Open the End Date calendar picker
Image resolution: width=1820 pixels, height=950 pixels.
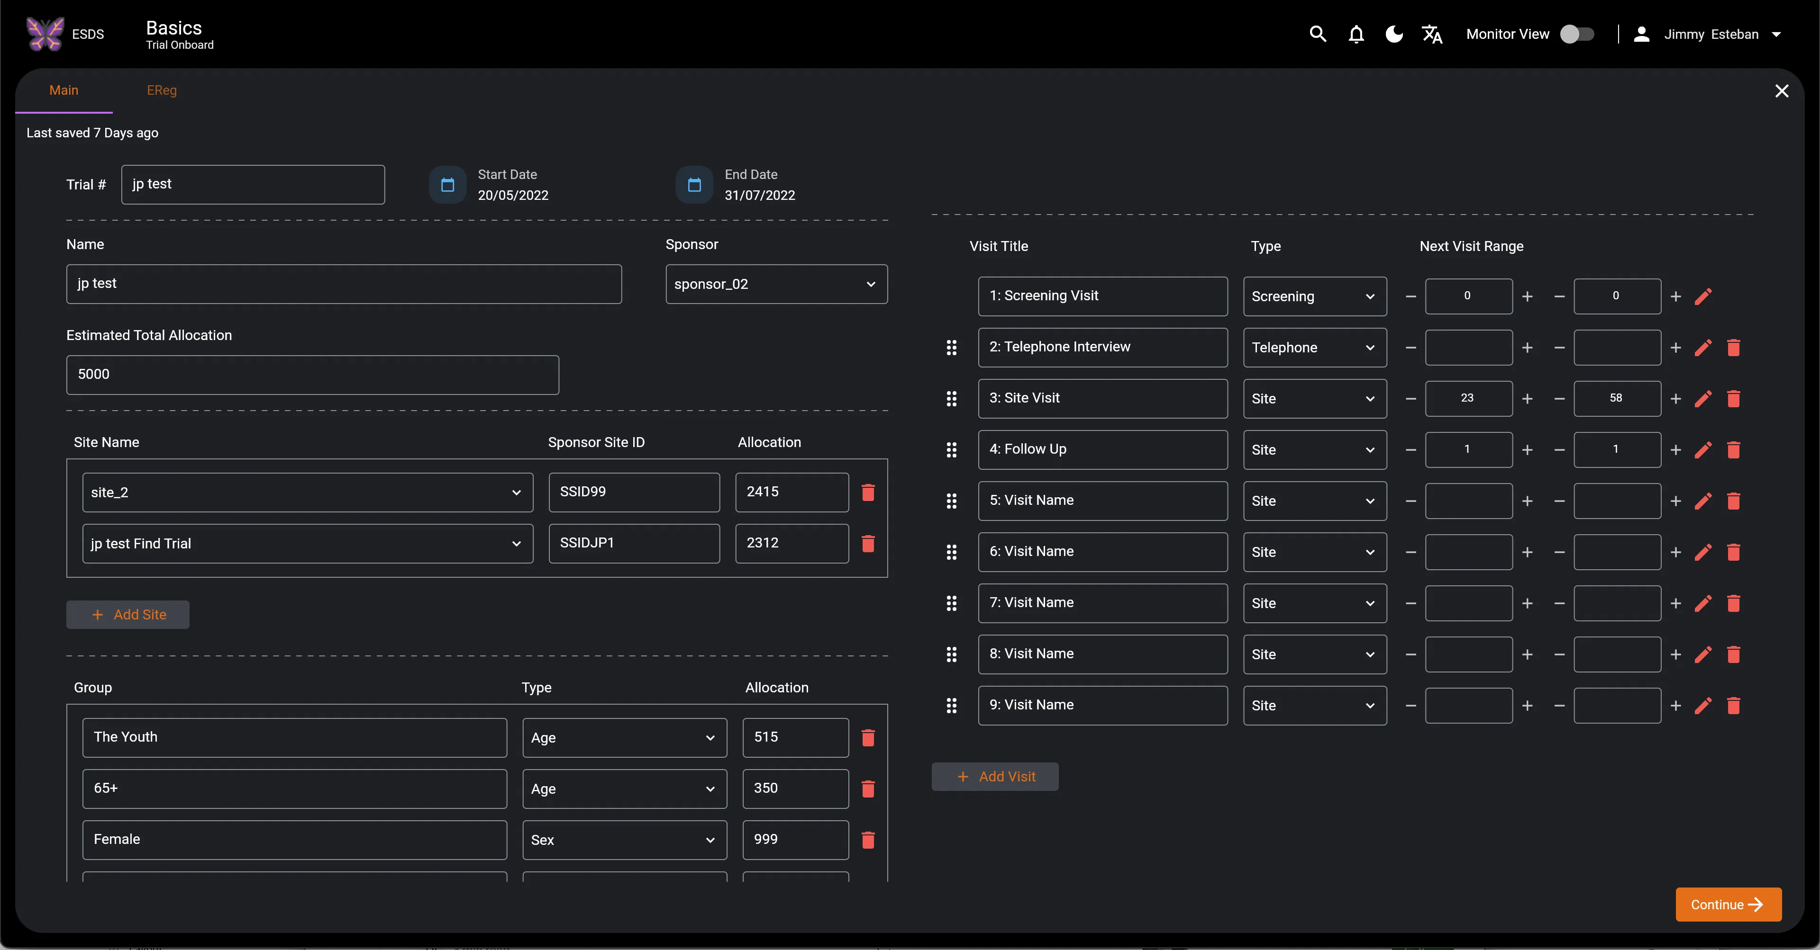[x=694, y=185]
